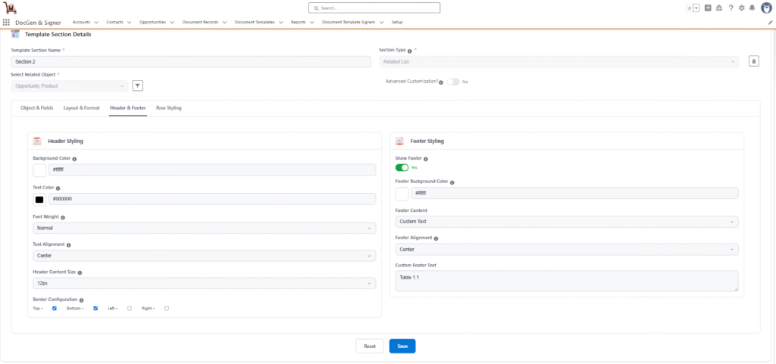Open the notifications bell
Viewport: 776px width, 364px height.
751,8
